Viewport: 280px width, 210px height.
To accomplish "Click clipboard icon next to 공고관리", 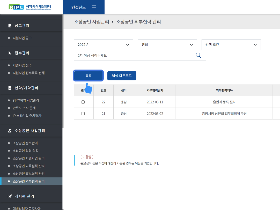I will (10, 26).
